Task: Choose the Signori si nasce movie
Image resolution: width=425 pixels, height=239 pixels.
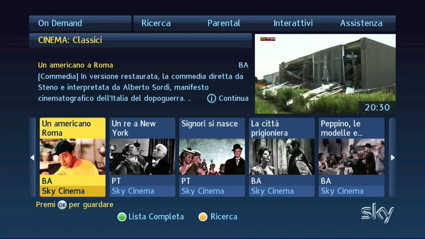Action: click(212, 157)
